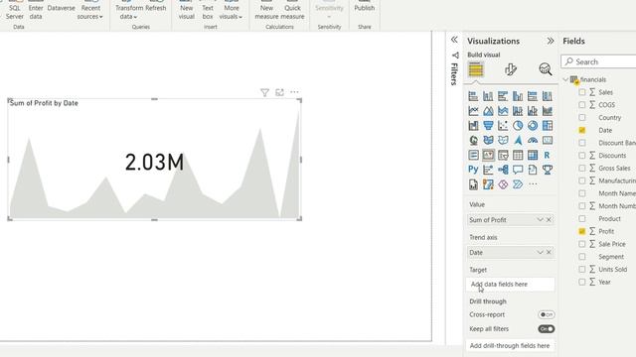Open the Transform data dropdown
Screen dimensions: 636x357
129,12
